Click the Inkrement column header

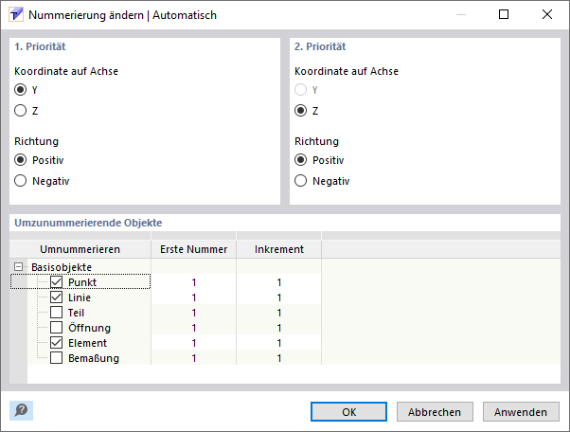[279, 249]
